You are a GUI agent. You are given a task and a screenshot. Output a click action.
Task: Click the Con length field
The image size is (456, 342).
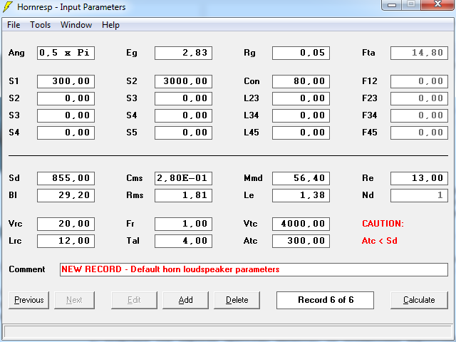pos(301,81)
